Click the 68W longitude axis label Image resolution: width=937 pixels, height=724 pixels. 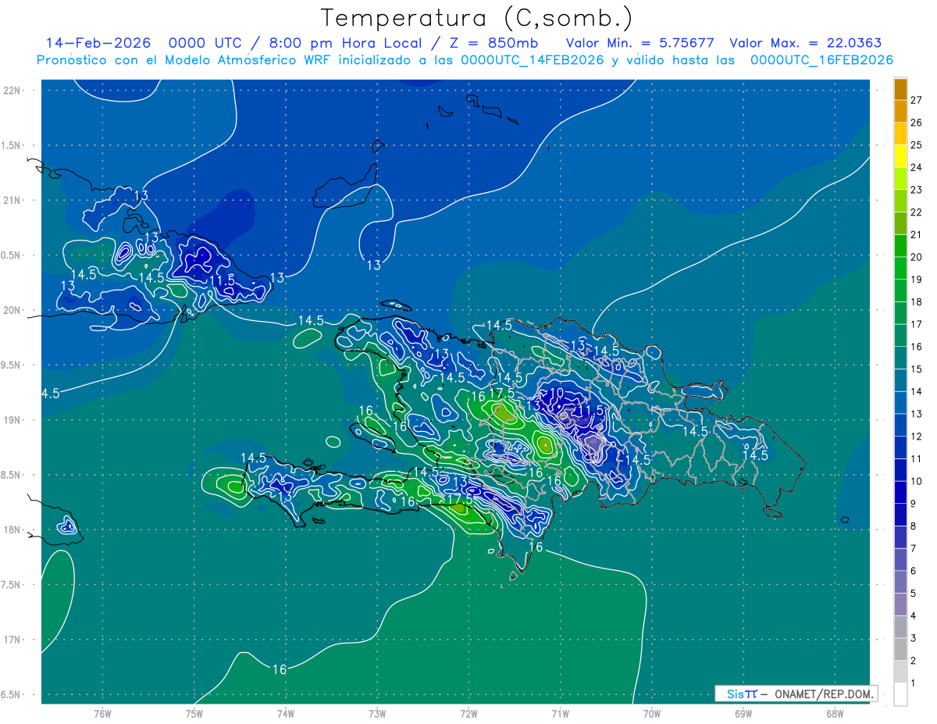[834, 713]
